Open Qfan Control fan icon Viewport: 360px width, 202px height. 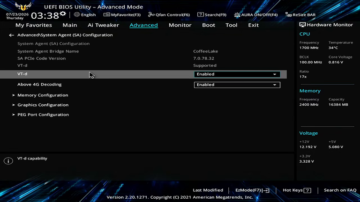pos(151,14)
